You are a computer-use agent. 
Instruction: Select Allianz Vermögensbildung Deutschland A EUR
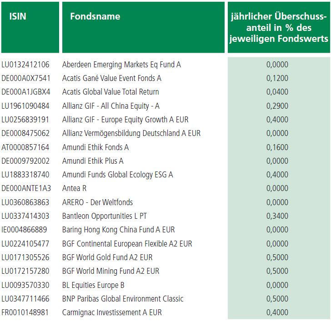click(x=131, y=133)
